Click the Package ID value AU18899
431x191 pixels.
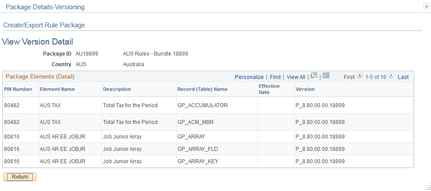point(87,54)
